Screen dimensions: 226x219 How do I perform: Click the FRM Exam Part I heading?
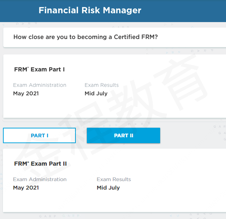[x=39, y=69]
